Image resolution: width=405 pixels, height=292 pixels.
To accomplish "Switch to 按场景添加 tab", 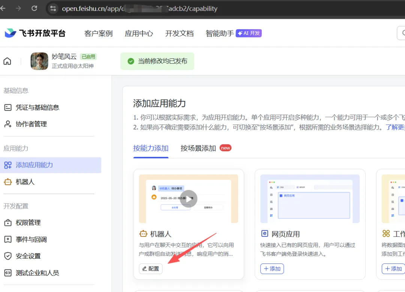I will (x=198, y=148).
